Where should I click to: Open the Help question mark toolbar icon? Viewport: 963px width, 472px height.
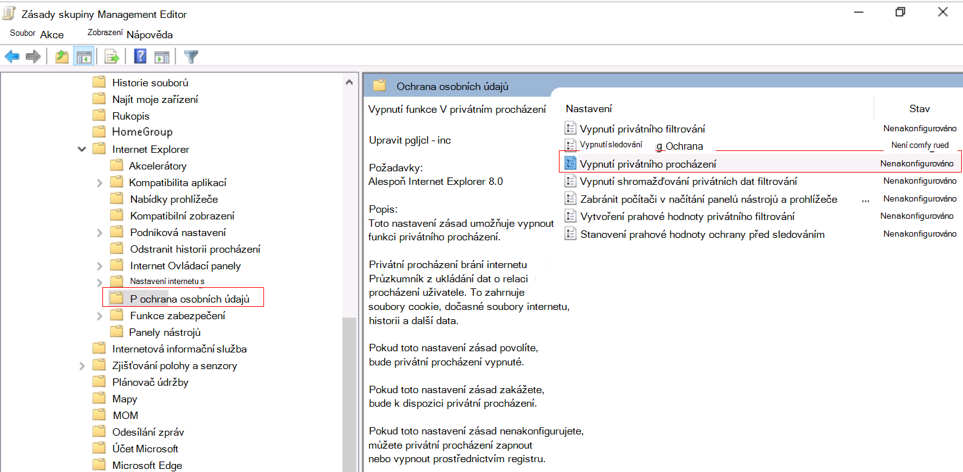pos(140,57)
